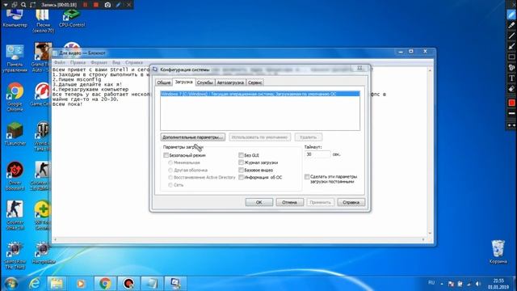Viewport: 517px width, 291px height.
Task: Show hidden tray icons arrow
Action: pyautogui.click(x=442, y=284)
